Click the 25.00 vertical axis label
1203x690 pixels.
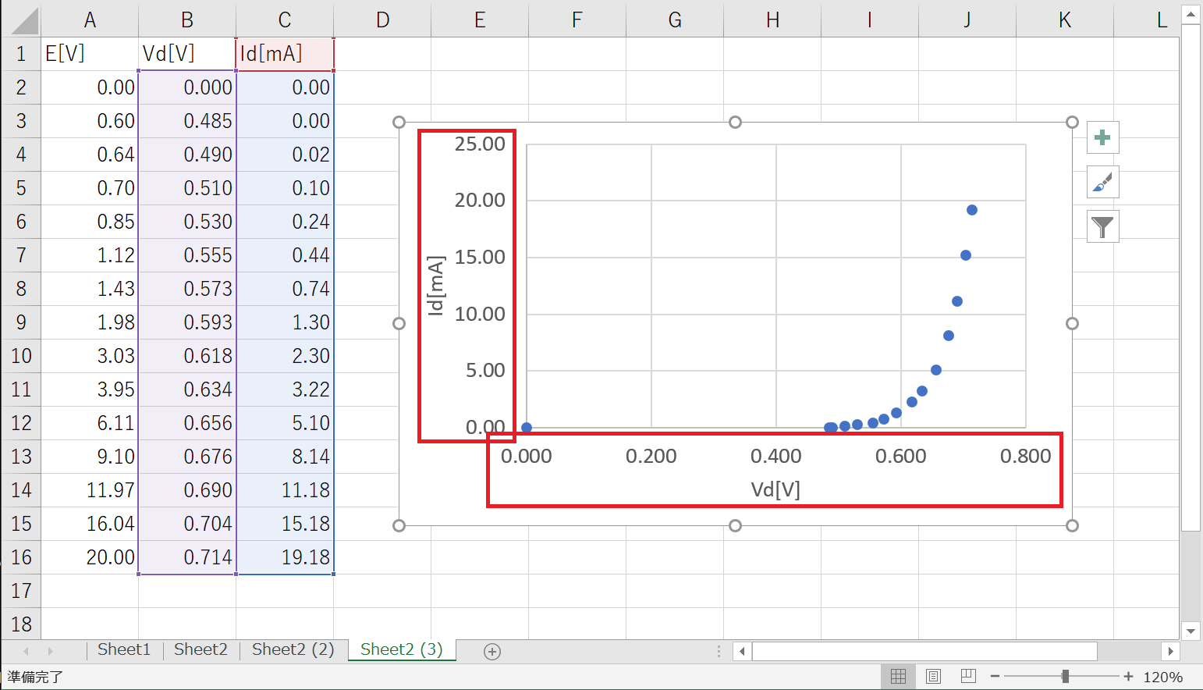[480, 144]
